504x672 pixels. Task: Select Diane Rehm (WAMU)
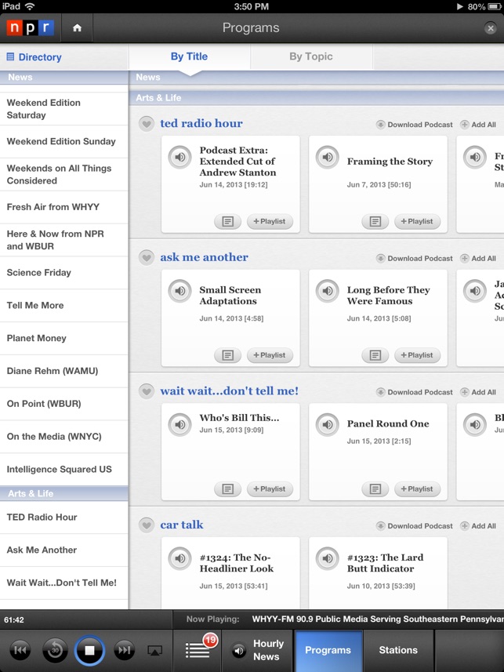(63, 371)
